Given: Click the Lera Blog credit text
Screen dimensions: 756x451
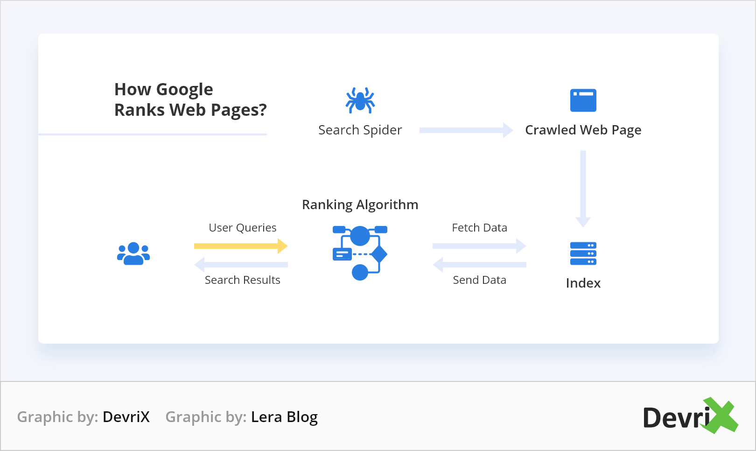Looking at the screenshot, I should coord(242,416).
